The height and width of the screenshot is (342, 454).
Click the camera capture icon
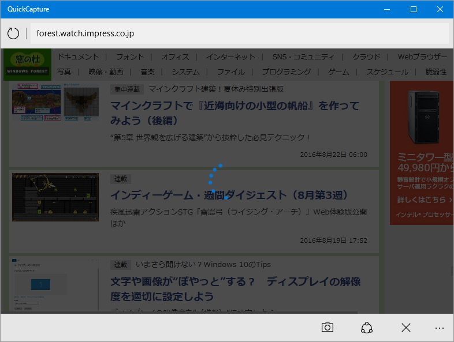coord(327,328)
